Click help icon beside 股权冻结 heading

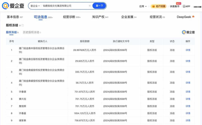23,25
